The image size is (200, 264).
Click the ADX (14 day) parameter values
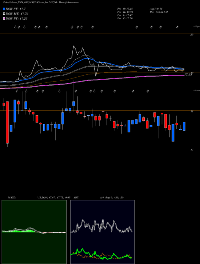pyautogui.click(x=111, y=198)
